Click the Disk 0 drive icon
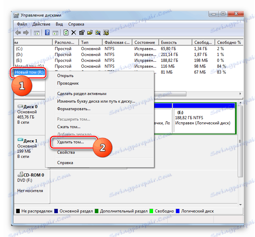Screen dimensions: 255x237 [20, 106]
